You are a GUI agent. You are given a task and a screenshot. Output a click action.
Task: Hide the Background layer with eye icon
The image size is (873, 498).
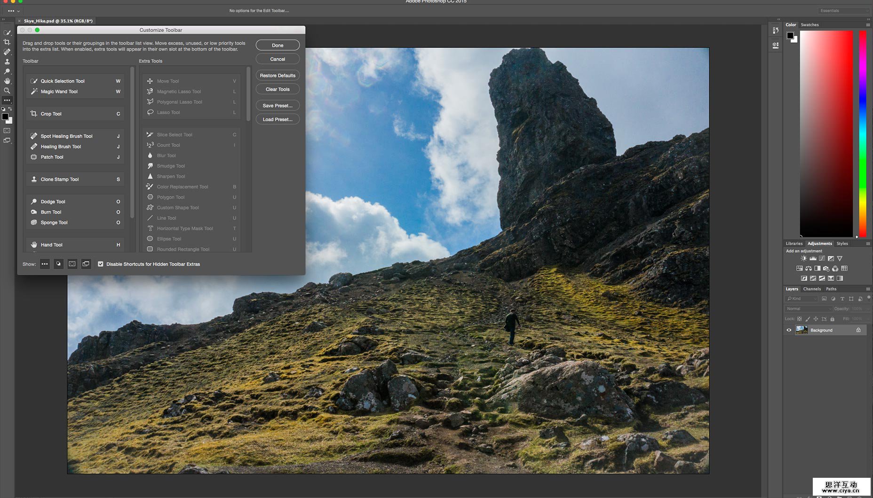pos(789,330)
